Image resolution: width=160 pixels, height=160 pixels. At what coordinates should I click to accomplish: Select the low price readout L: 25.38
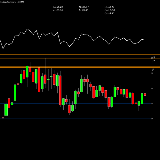[x=84, y=10]
